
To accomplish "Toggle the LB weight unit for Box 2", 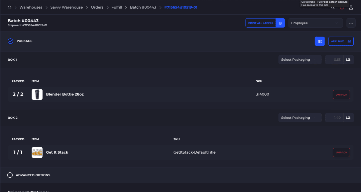I will (348, 118).
